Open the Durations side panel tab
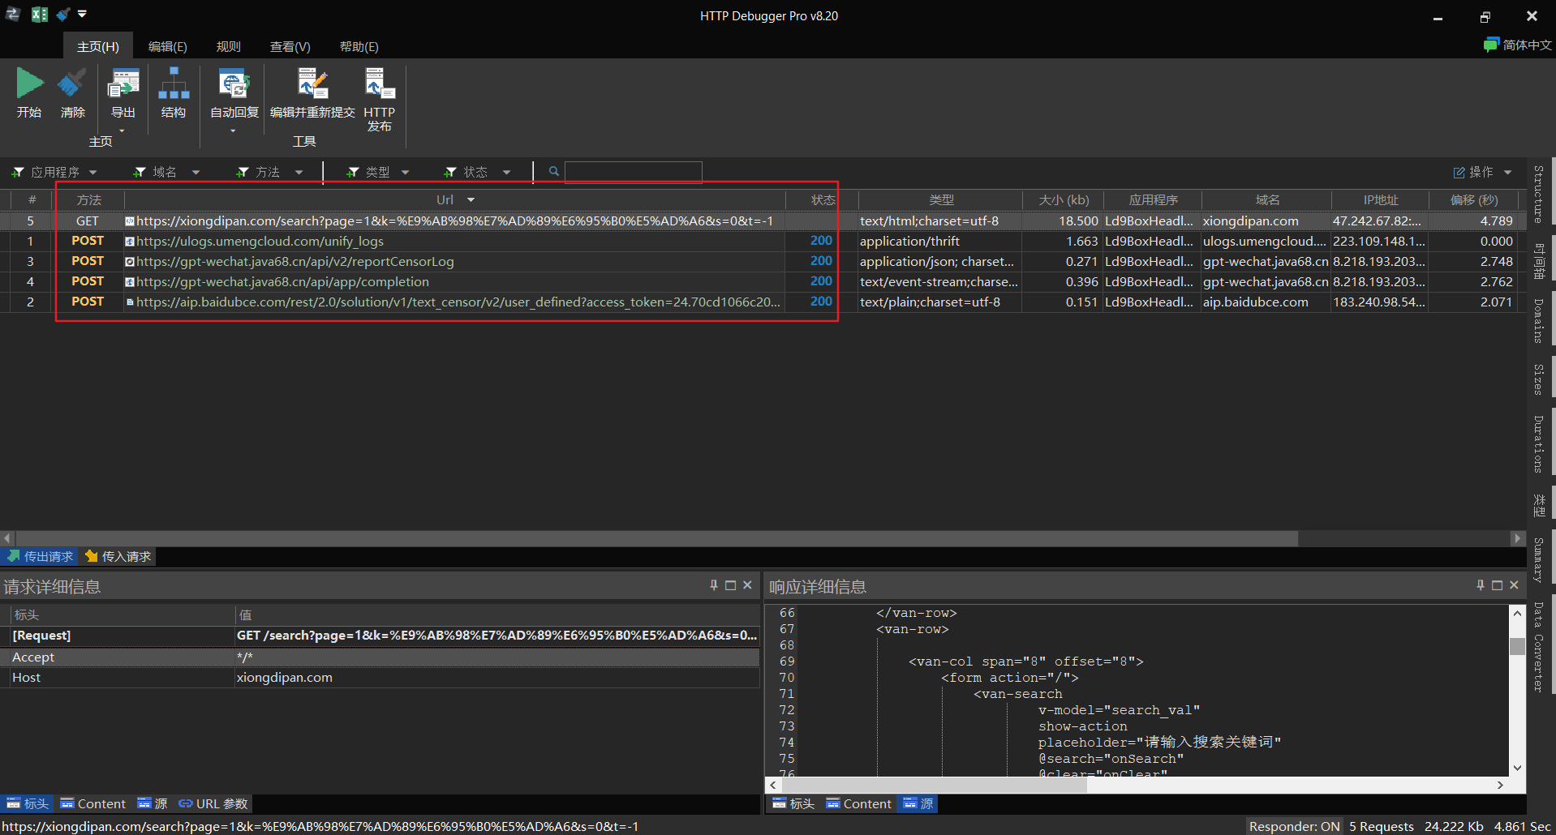This screenshot has width=1556, height=835. pos(1539,443)
